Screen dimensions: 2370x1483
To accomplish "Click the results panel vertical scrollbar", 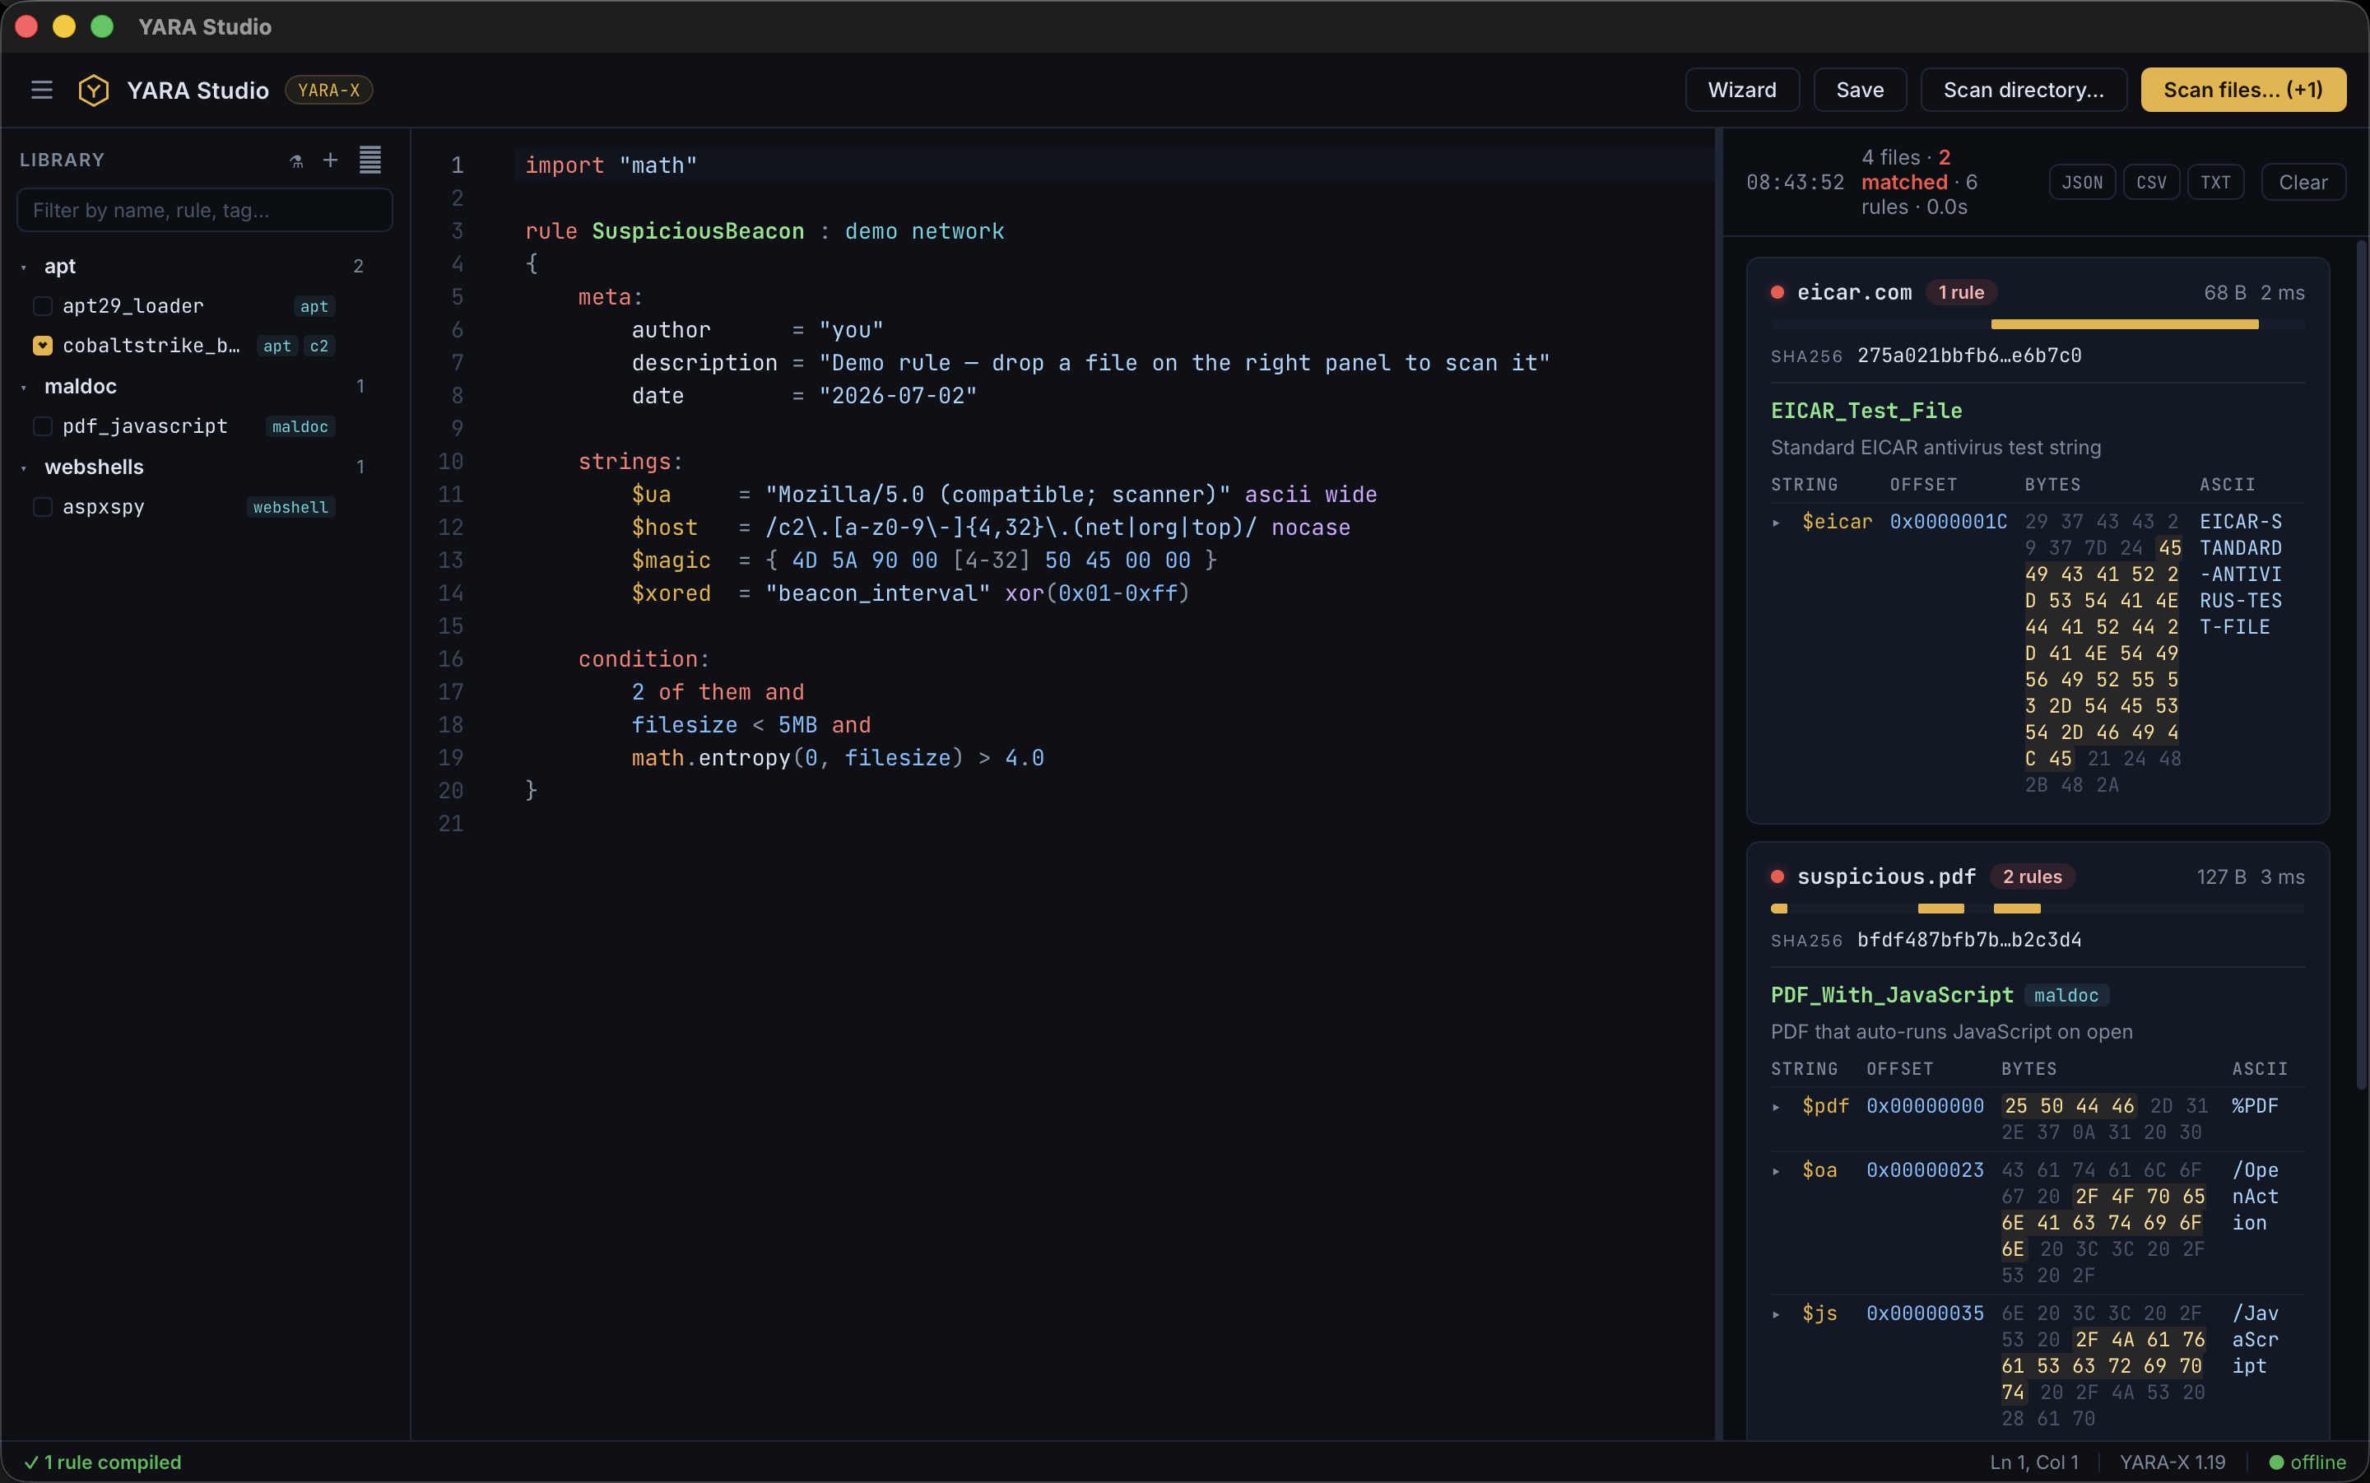I will tap(2362, 667).
